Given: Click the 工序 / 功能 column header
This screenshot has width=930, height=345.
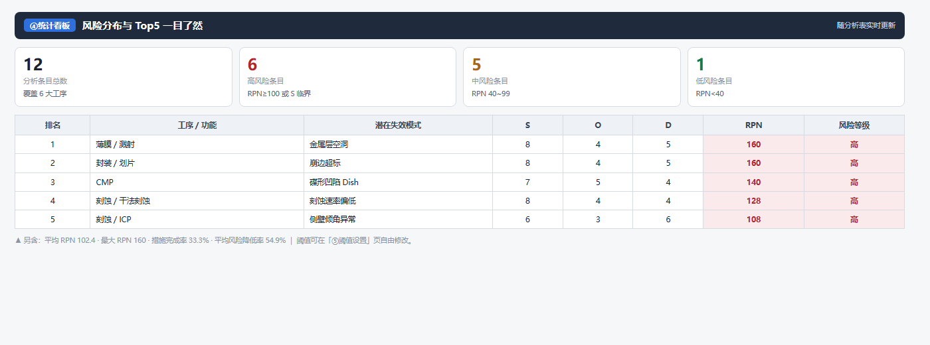Looking at the screenshot, I should tap(197, 125).
